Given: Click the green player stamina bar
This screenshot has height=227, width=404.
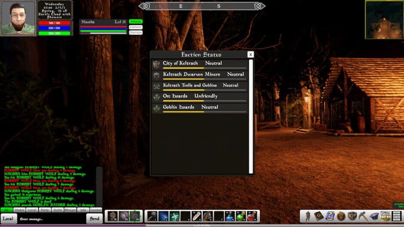Looking at the screenshot, I should [x=54, y=33].
